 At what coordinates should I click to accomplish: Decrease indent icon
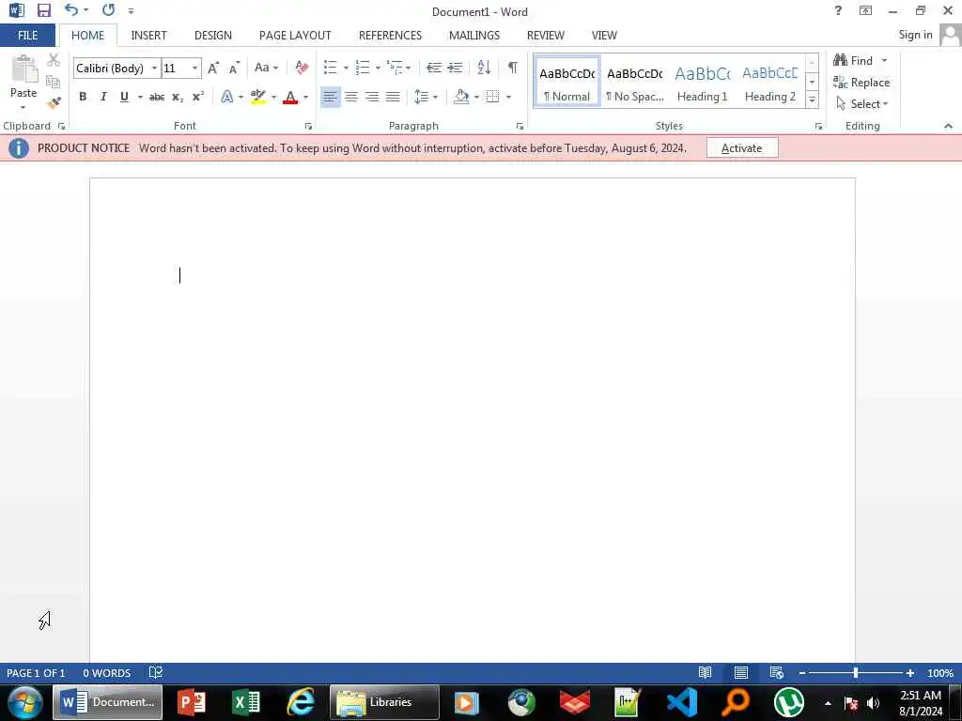click(x=434, y=68)
